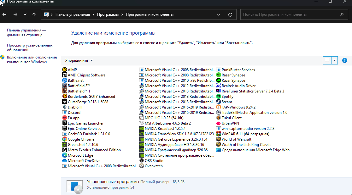Click the Borderlands GOTY Enhanced icon
This screenshot has width=352, height=195.
click(x=64, y=96)
